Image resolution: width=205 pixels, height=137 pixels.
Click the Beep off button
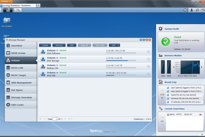coord(84,45)
